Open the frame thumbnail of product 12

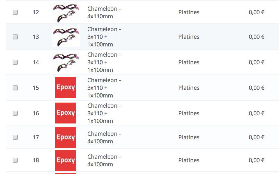click(x=66, y=13)
